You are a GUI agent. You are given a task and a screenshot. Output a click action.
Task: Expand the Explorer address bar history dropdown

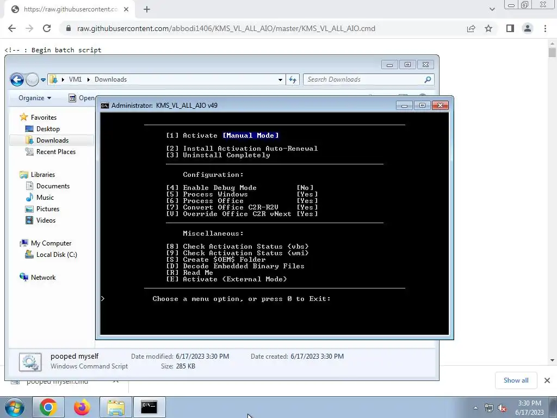280,79
